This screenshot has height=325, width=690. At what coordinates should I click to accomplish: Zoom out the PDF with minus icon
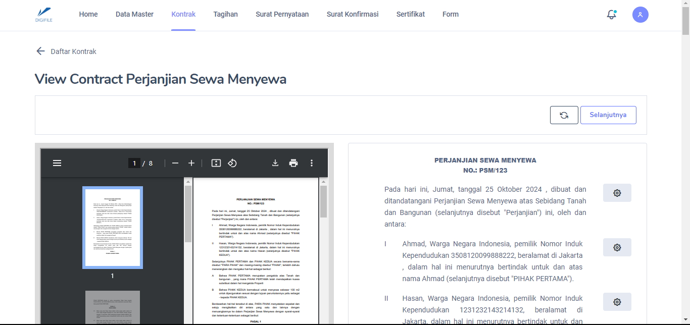click(x=175, y=163)
